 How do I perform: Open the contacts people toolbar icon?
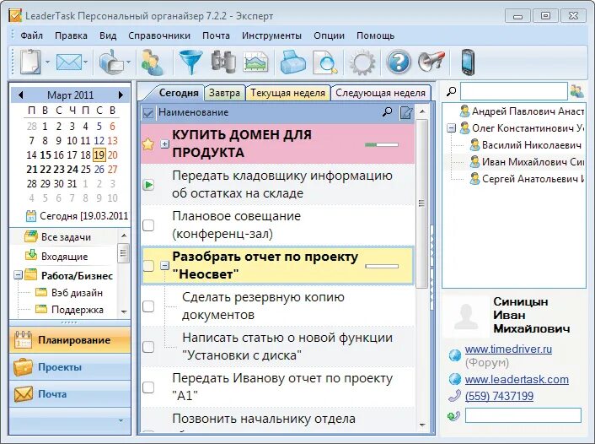[x=153, y=62]
